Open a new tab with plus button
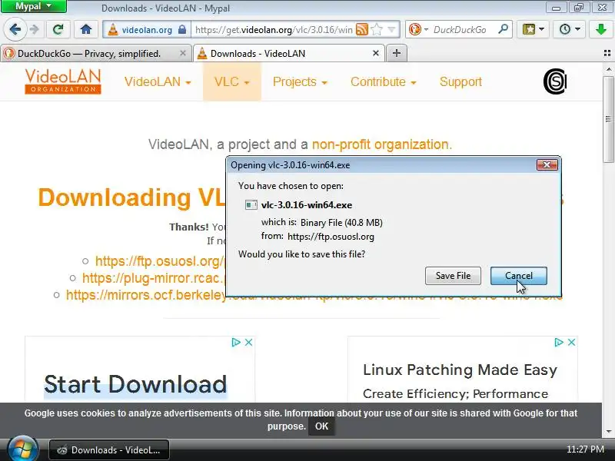 tap(397, 53)
